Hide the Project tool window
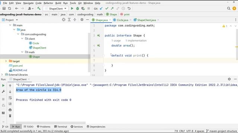Image resolution: width=238 pixels, height=133 pixels. tap(87, 20)
